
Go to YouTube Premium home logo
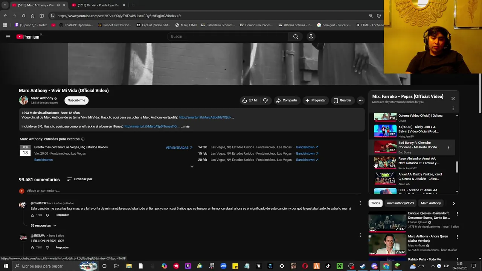pos(28,37)
